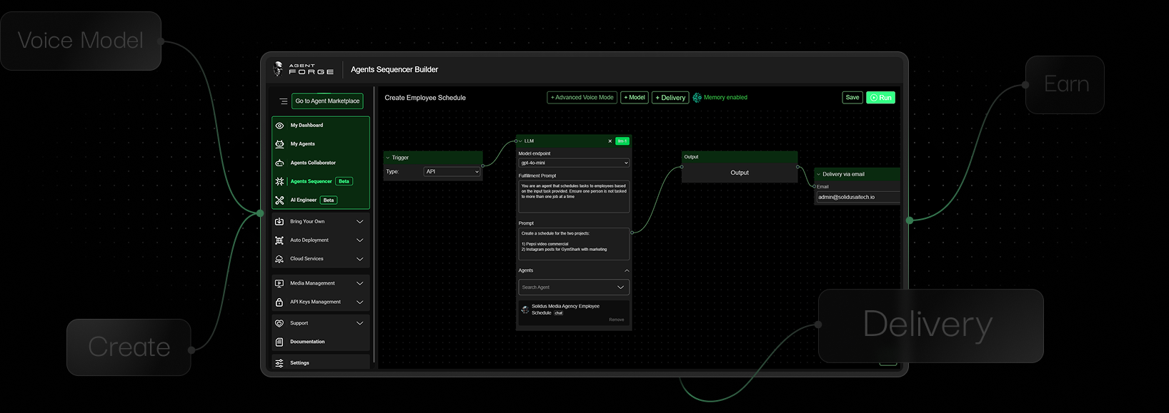Click the Auto Deployment icon
The image size is (1169, 413).
pyautogui.click(x=279, y=240)
